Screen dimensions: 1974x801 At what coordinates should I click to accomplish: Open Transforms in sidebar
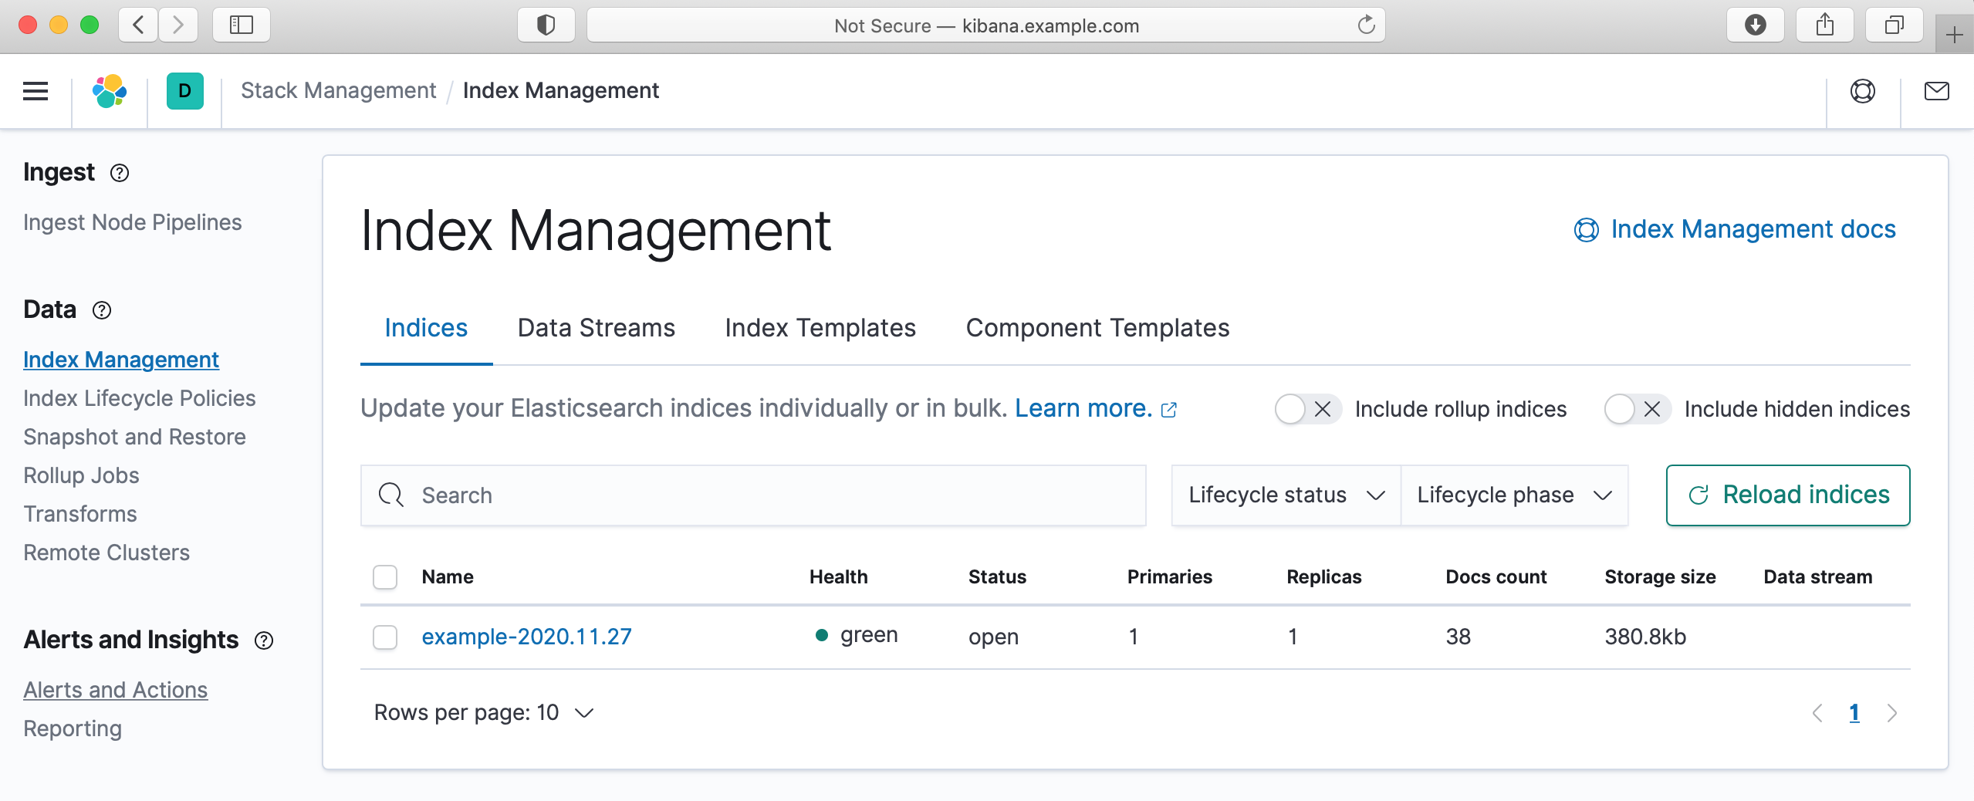80,515
